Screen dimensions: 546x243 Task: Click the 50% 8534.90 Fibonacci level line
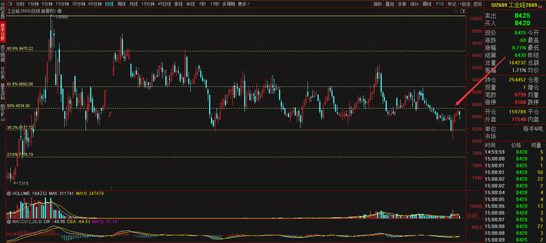(235, 108)
